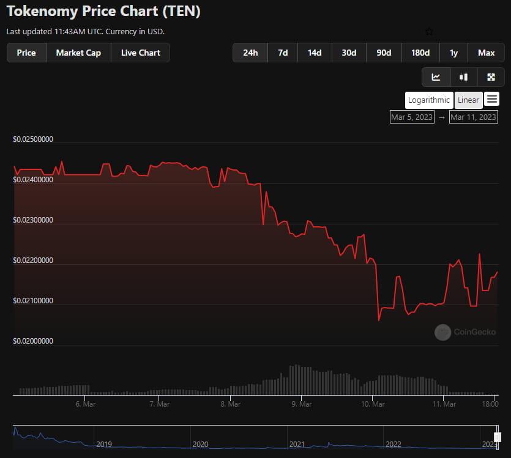Viewport: 511px width, 458px height.
Task: Open fullscreen chart mode icon
Action: [491, 77]
